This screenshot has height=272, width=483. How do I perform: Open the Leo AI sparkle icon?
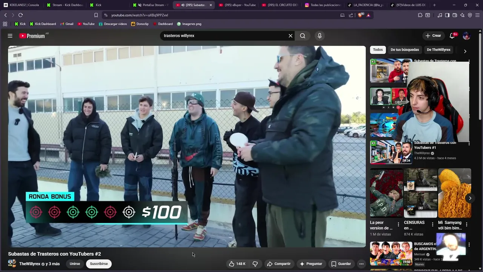(x=462, y=15)
